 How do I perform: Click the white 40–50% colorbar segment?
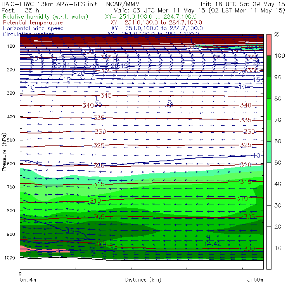tap(269, 173)
